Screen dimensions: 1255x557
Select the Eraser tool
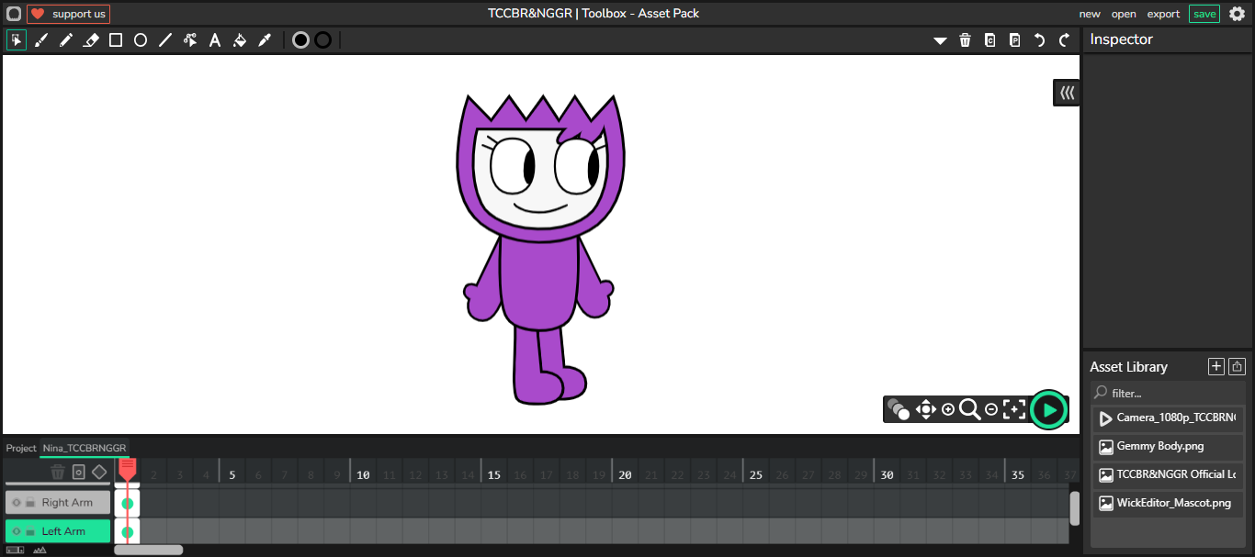click(x=91, y=40)
